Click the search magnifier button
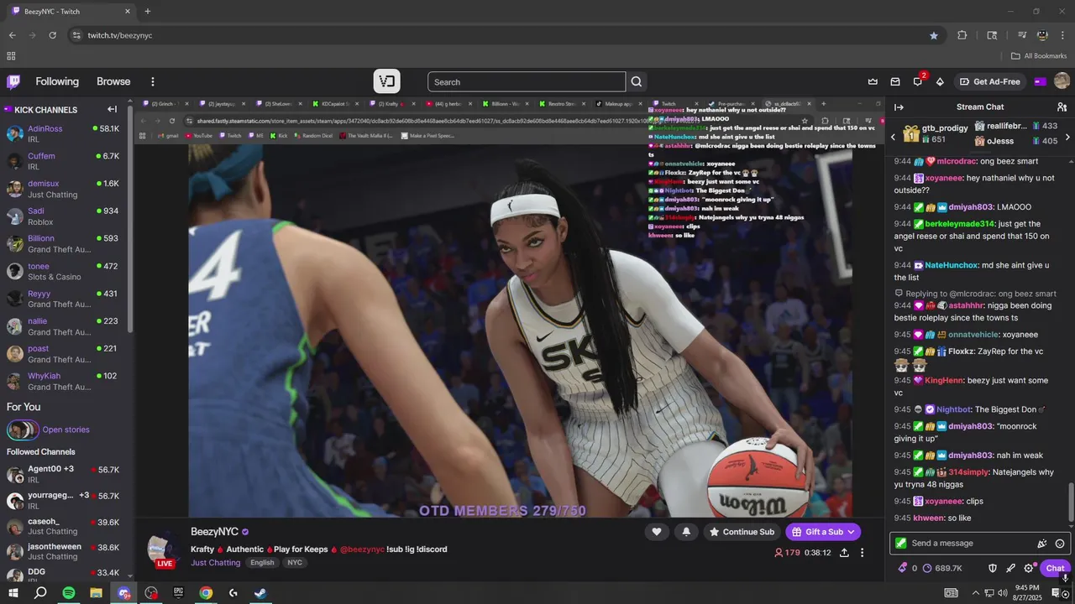 coord(637,81)
